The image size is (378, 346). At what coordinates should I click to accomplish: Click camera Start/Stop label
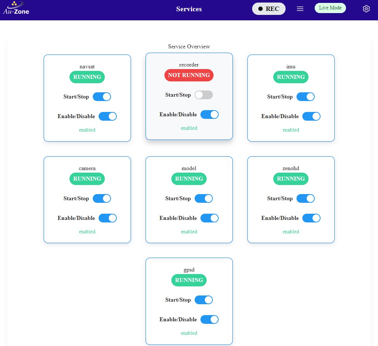coord(76,198)
